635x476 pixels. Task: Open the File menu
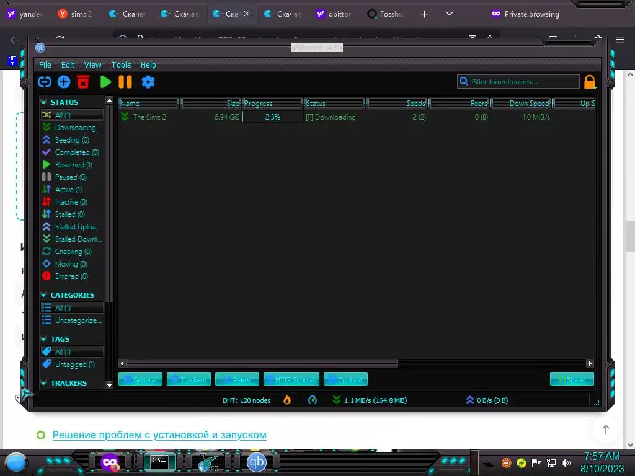click(45, 64)
